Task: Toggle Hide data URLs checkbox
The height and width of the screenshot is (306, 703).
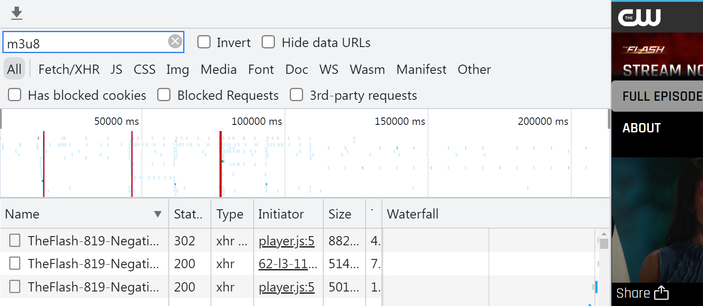Action: pyautogui.click(x=268, y=42)
